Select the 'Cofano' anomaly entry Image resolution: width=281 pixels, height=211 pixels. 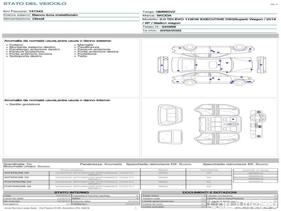[x=15, y=45]
